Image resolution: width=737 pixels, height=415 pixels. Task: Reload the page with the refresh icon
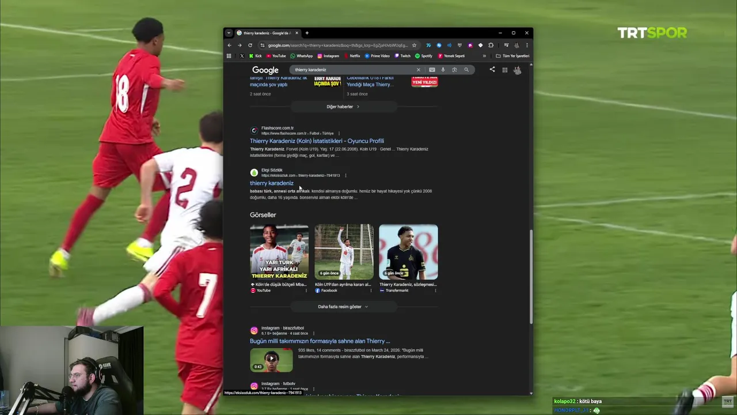[x=250, y=45]
